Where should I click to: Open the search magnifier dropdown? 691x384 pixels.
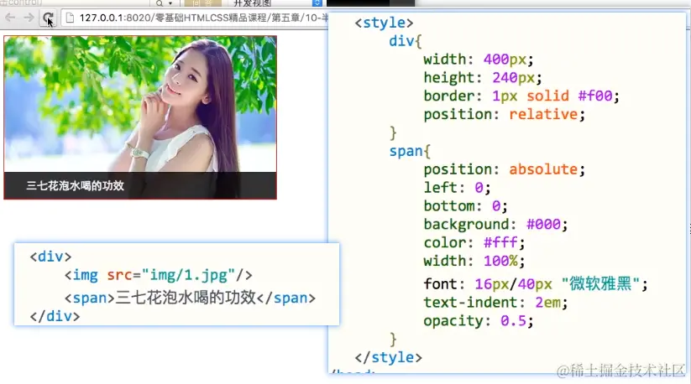(164, 3)
